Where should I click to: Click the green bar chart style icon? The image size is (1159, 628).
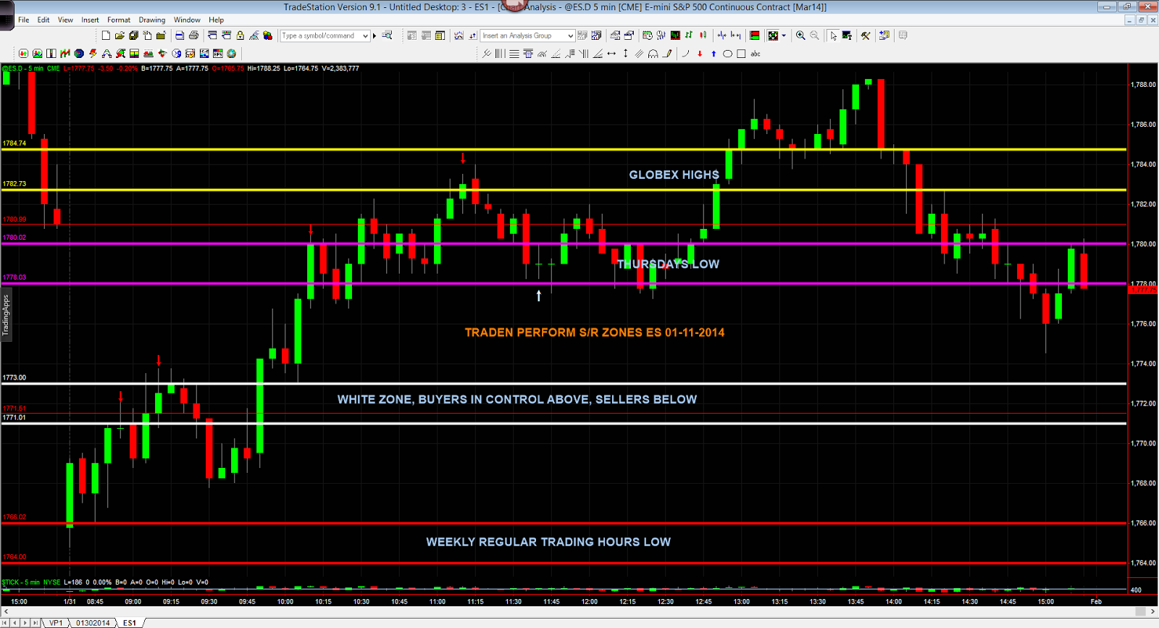point(689,35)
